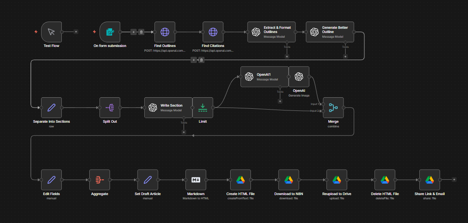Viewport: 468px width, 223px height.
Task: Select the Find Citations HTTP node
Action: (213, 32)
